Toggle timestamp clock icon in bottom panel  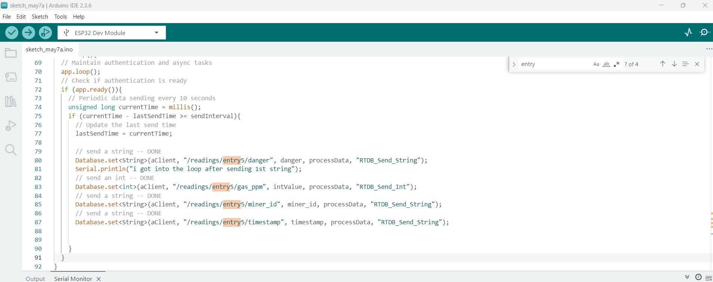tap(698, 277)
